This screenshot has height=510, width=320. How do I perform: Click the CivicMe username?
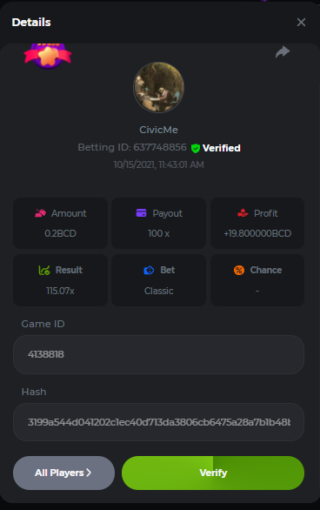[159, 130]
